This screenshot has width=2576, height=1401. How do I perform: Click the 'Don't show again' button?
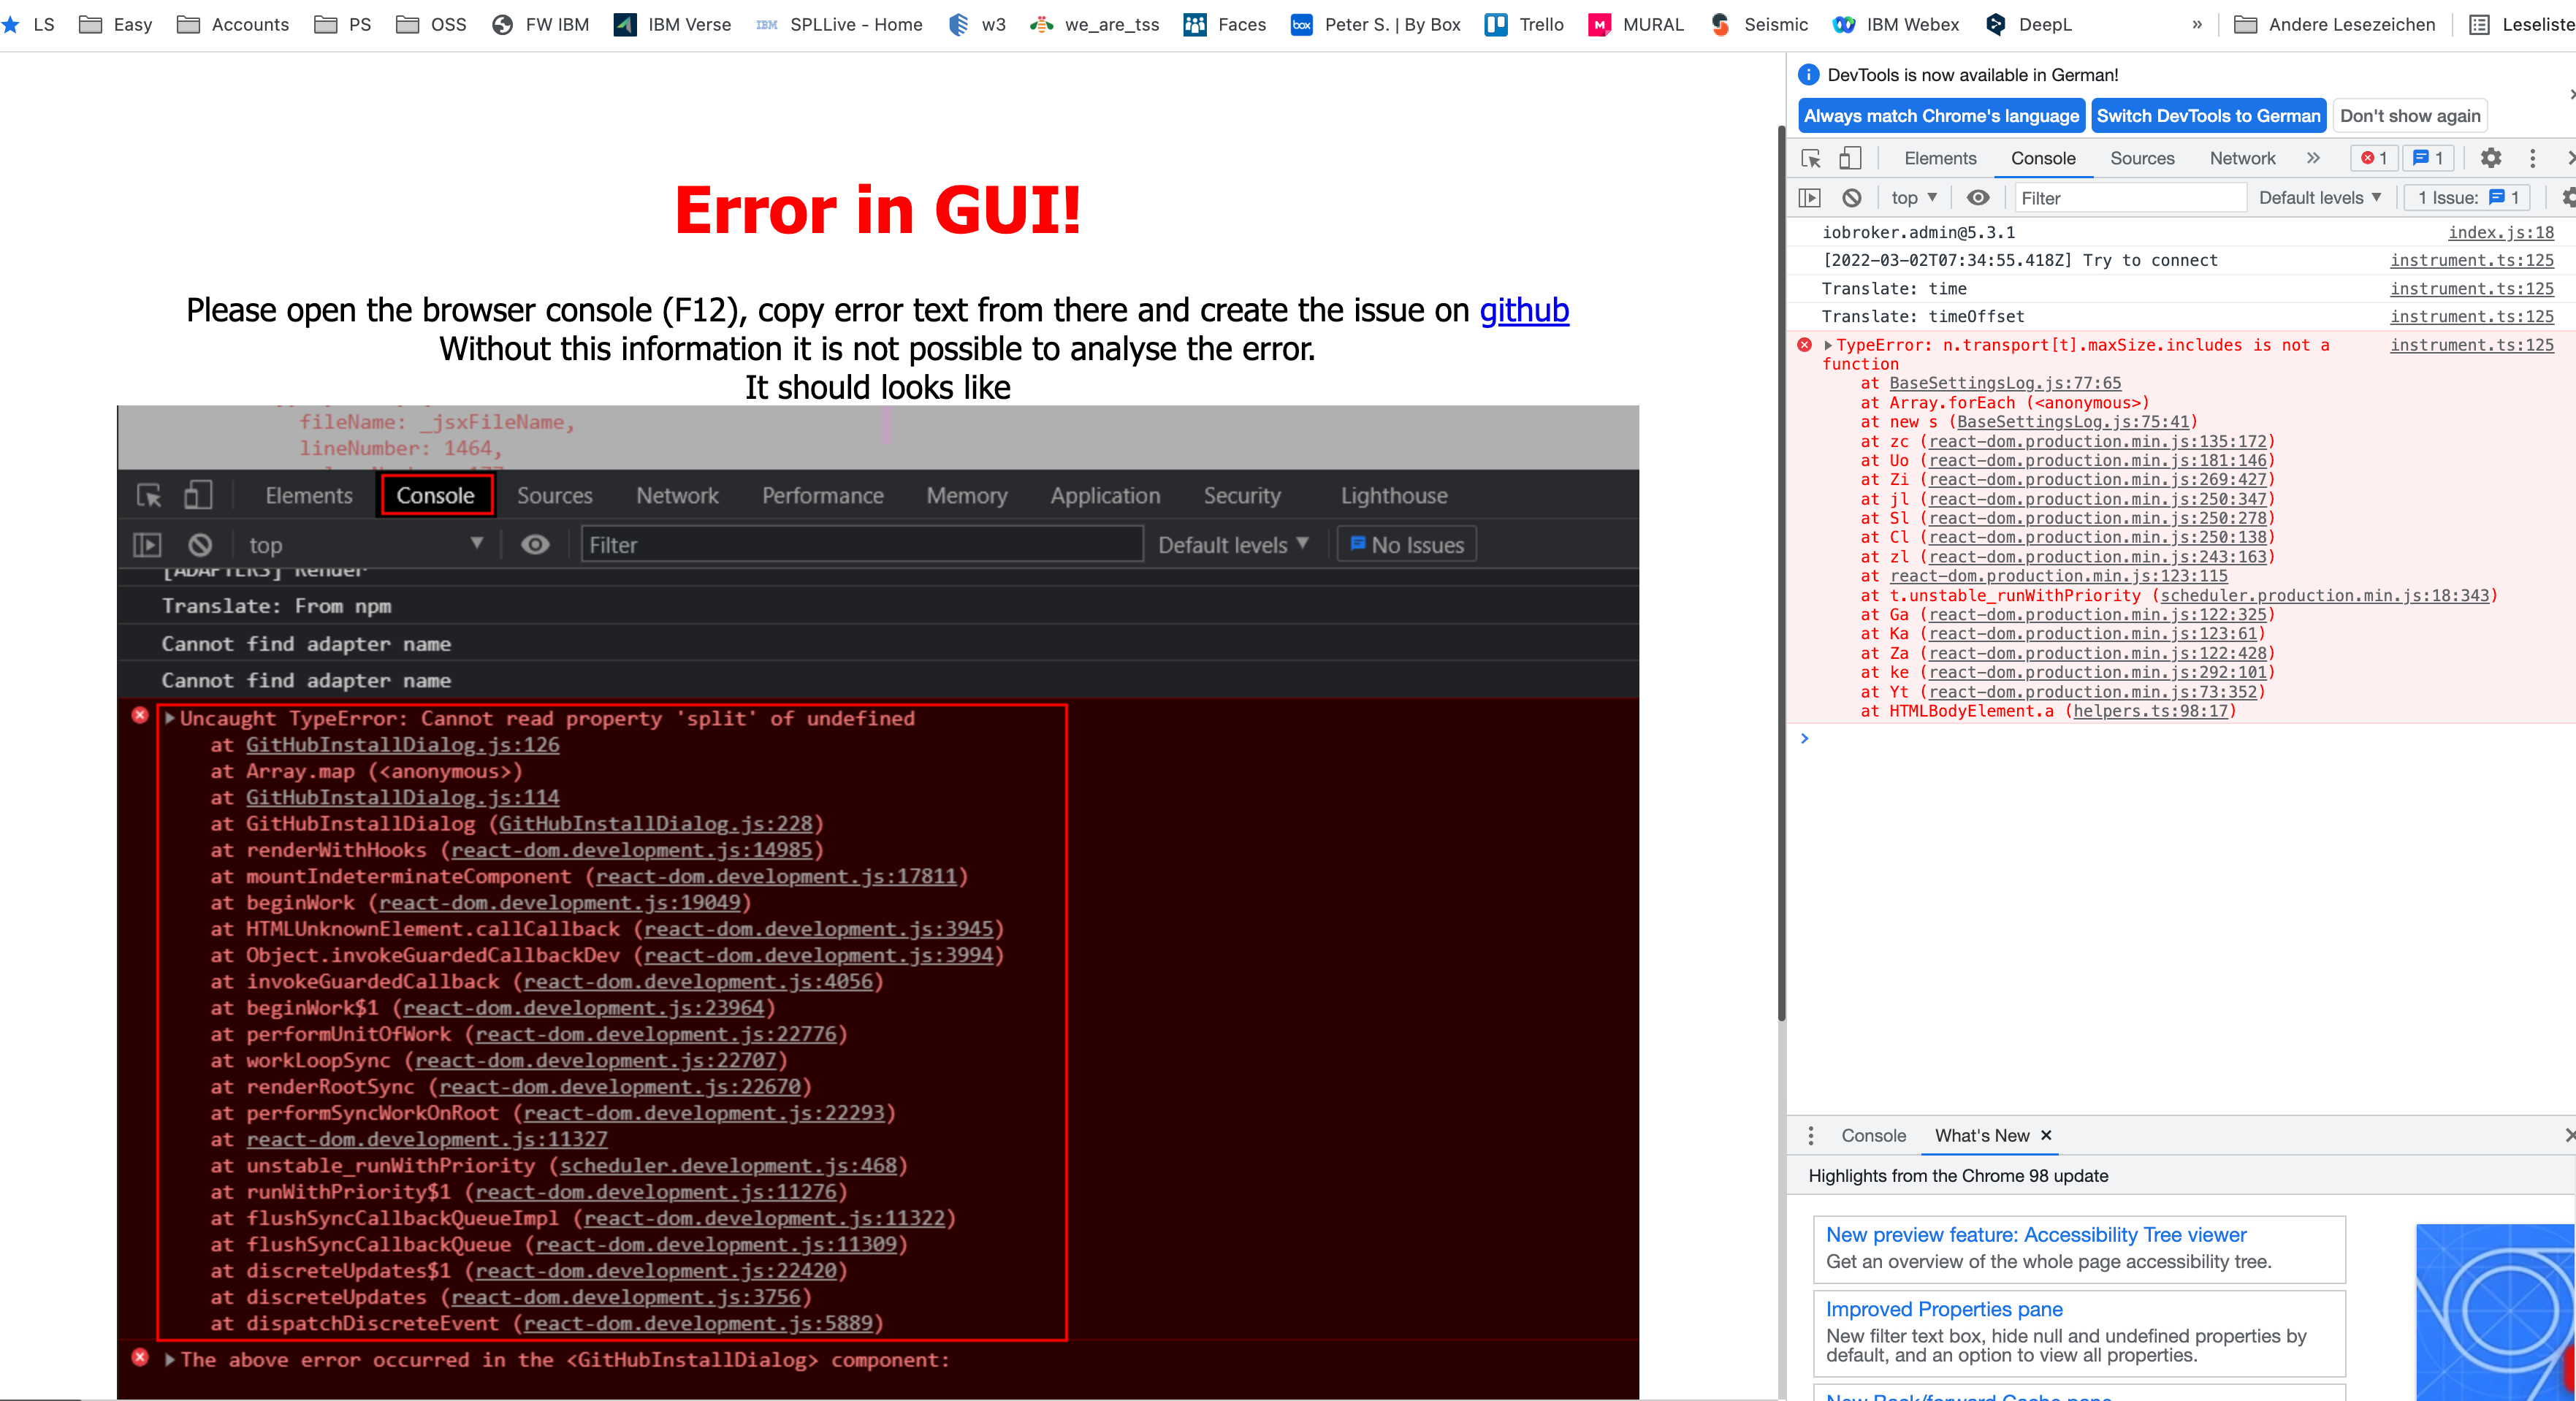[2410, 115]
